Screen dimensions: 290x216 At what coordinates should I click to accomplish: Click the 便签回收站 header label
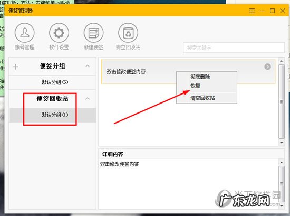pyautogui.click(x=53, y=99)
